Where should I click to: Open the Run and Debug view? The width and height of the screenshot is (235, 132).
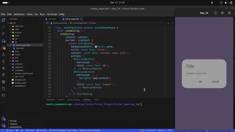point(3,41)
